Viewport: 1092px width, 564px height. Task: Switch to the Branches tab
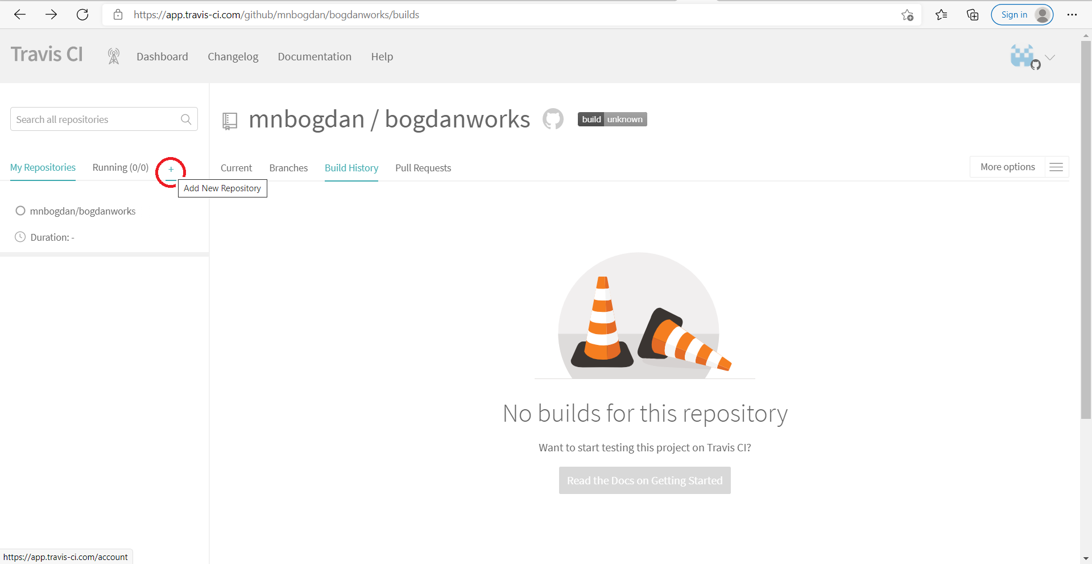[x=288, y=168]
